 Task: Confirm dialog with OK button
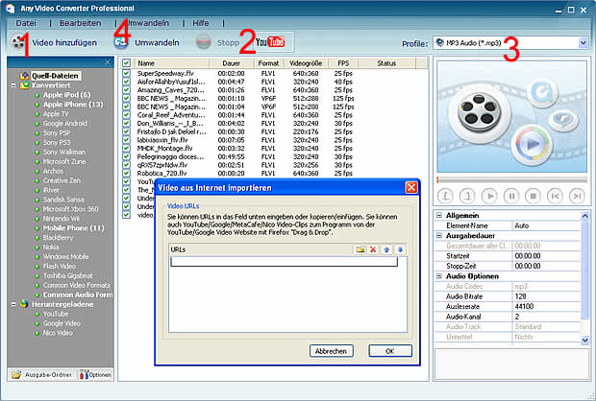pos(390,351)
